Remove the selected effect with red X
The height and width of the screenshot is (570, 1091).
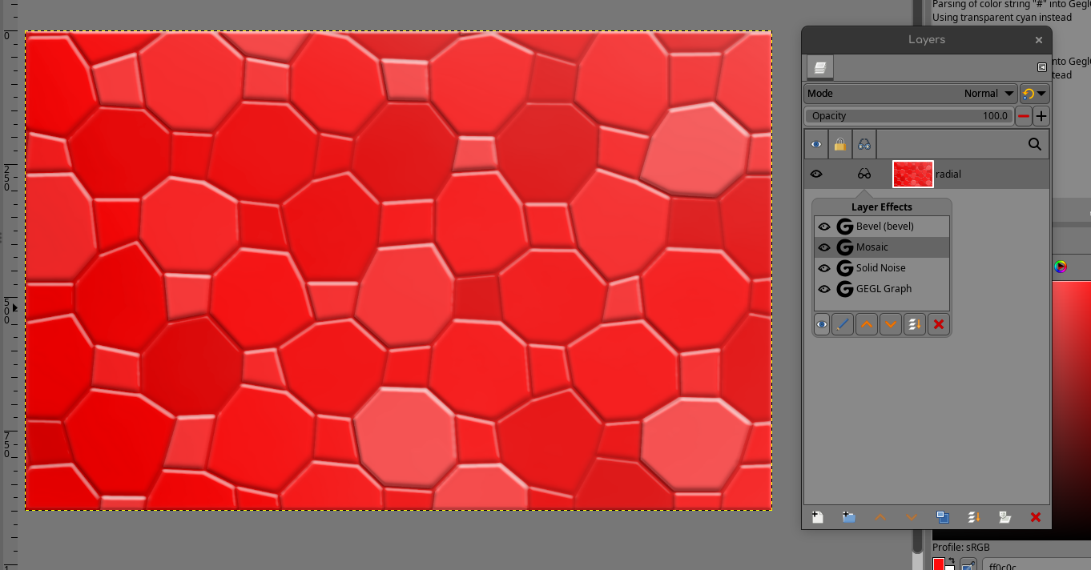point(939,324)
